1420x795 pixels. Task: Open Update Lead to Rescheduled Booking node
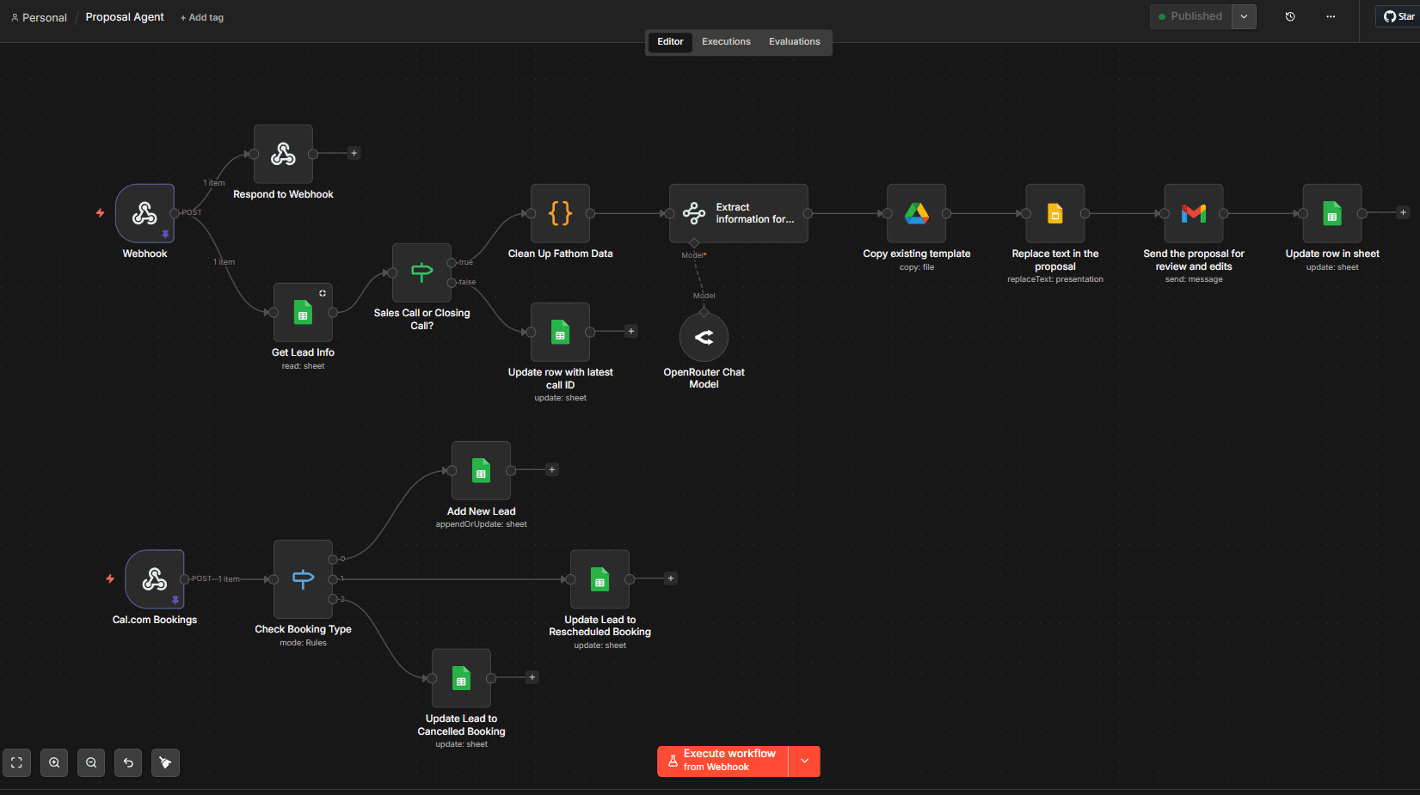[599, 579]
